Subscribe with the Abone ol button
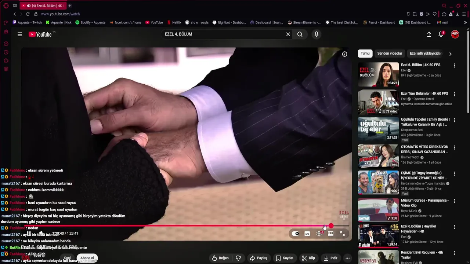Viewport: 470px width, 264px height. (x=87, y=258)
